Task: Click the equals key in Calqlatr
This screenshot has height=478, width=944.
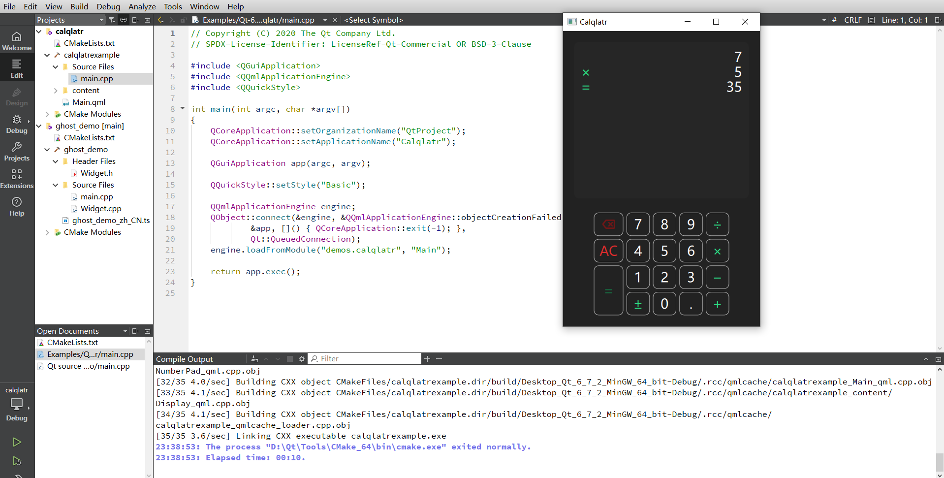Action: (608, 290)
